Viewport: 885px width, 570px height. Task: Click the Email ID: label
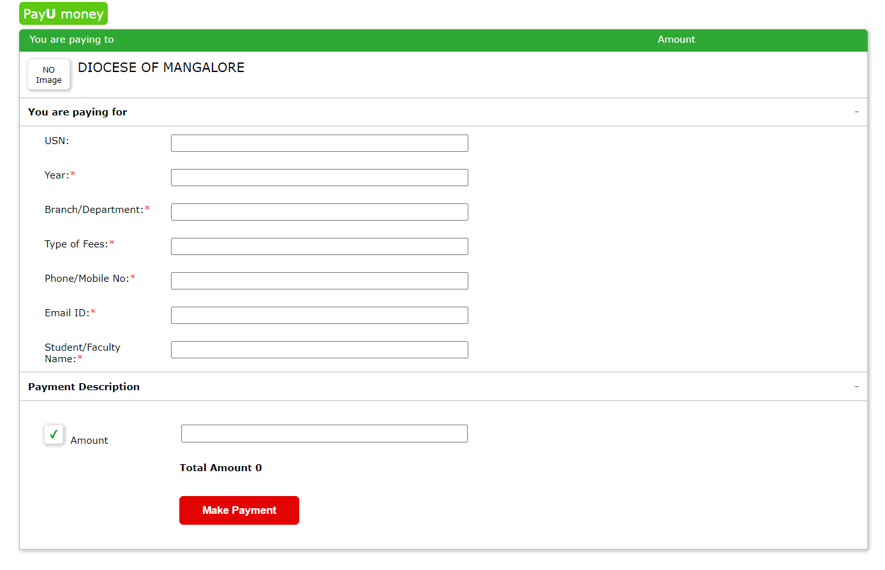pos(70,313)
